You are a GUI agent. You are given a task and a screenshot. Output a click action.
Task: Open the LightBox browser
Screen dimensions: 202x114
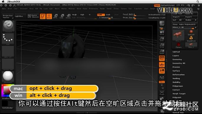coord(19,16)
